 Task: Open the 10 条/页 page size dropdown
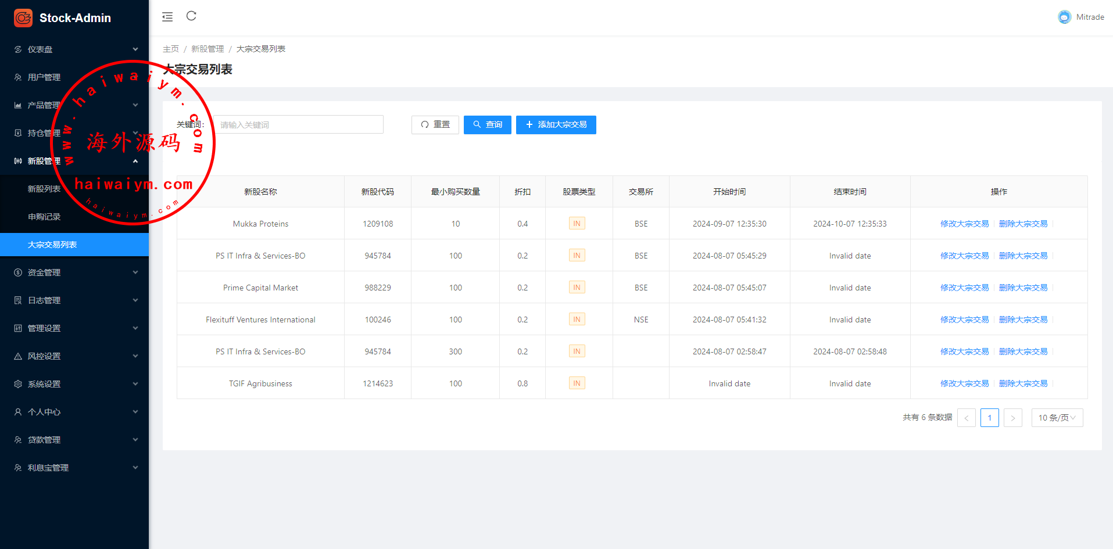coord(1057,418)
